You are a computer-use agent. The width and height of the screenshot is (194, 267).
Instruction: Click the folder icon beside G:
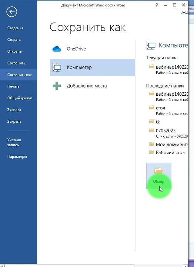pyautogui.click(x=151, y=121)
